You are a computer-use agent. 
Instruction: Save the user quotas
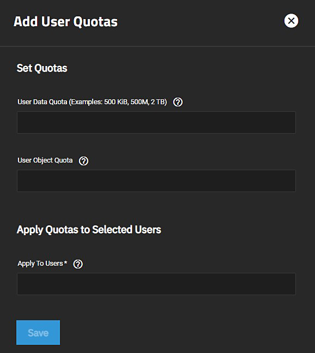point(38,332)
